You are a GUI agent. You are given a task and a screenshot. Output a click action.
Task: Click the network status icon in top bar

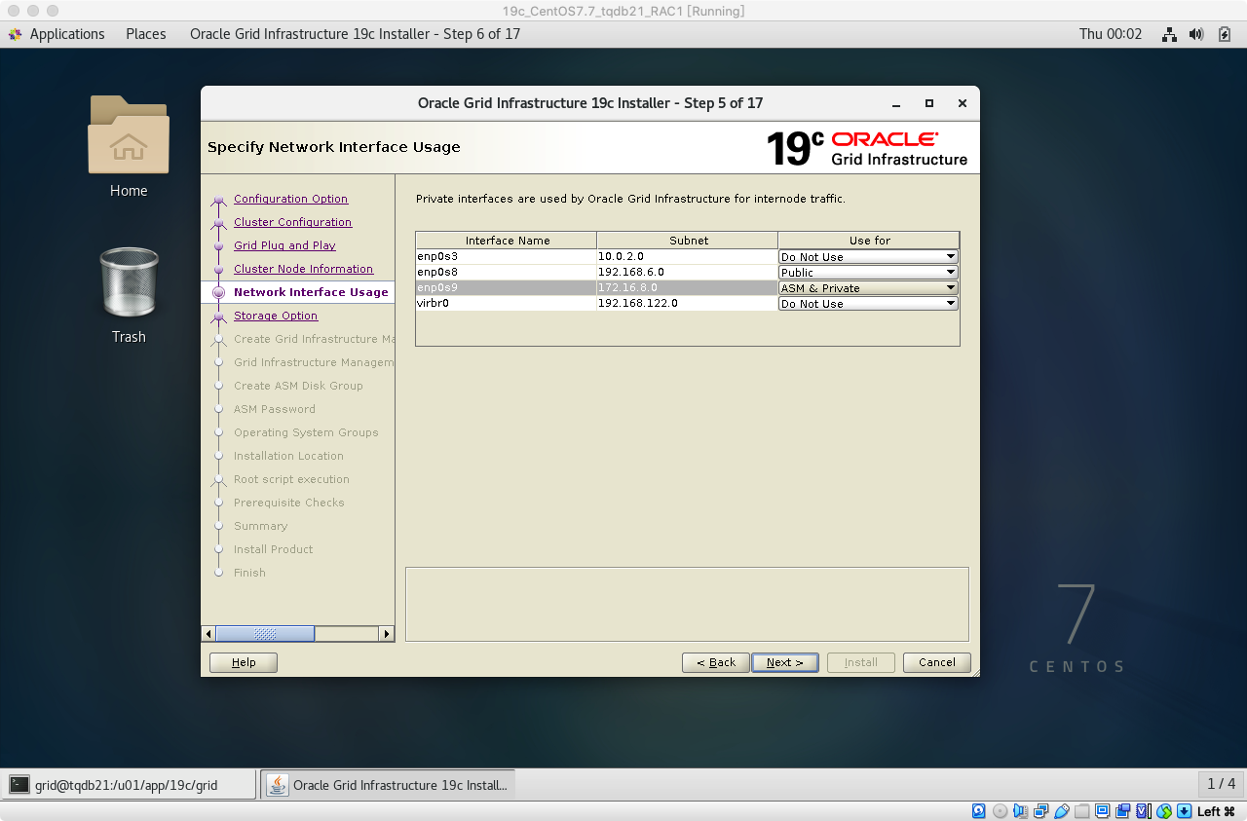[x=1170, y=34]
